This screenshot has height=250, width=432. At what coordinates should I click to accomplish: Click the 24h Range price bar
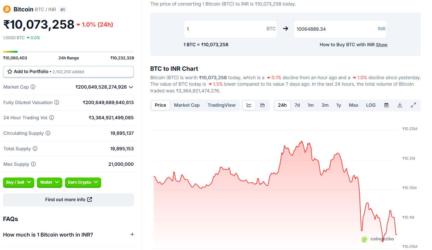pyautogui.click(x=68, y=52)
